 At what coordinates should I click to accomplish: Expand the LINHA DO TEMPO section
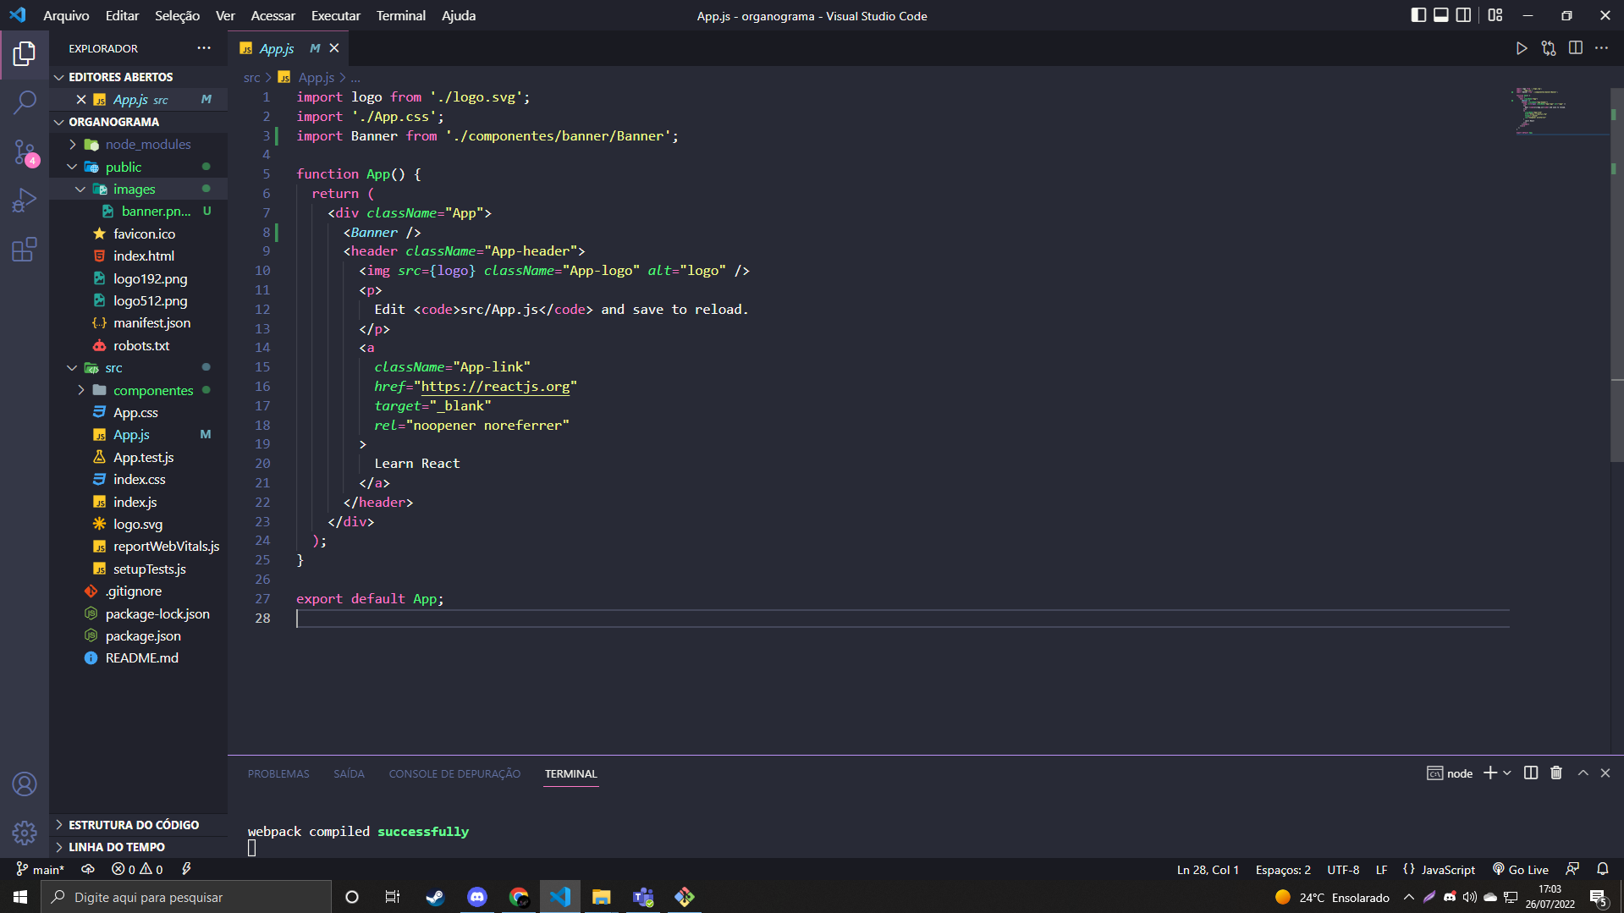point(138,846)
